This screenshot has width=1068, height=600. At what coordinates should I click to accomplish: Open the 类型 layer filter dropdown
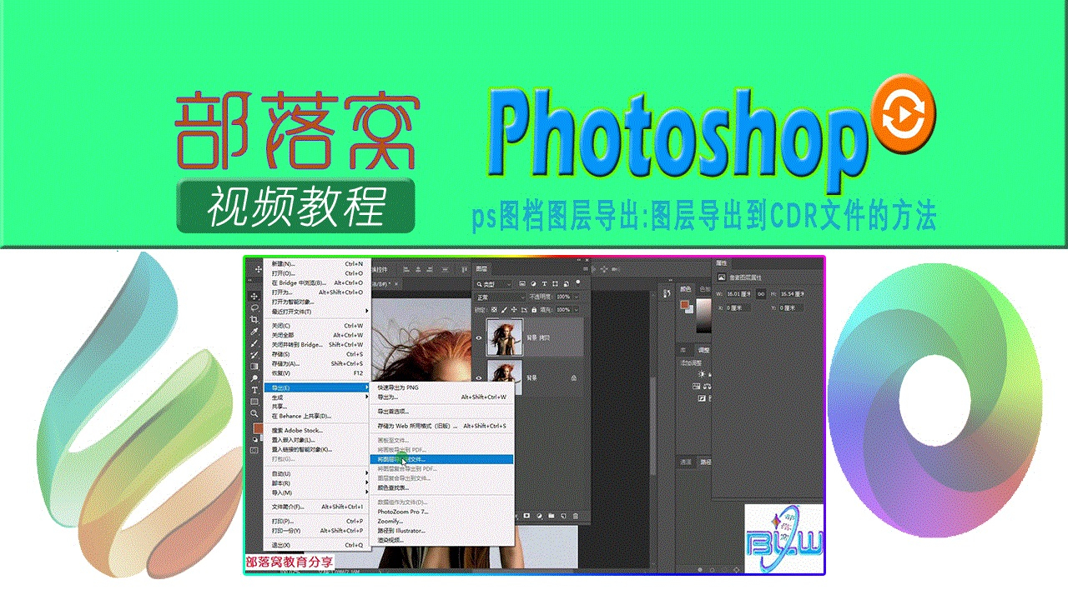492,284
